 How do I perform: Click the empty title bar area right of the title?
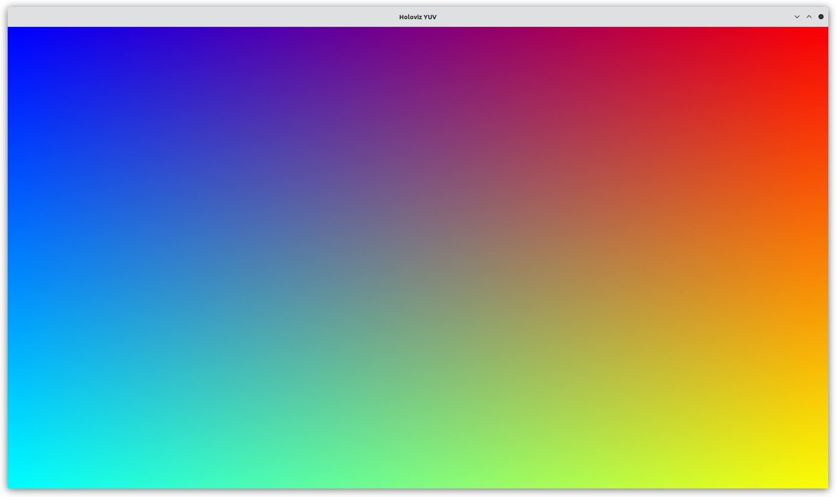coord(620,17)
